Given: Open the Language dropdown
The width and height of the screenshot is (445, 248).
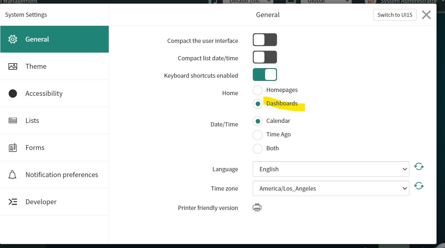Looking at the screenshot, I should click(331, 169).
